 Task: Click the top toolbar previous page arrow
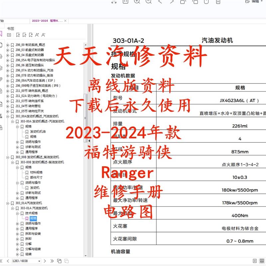point(160,2)
